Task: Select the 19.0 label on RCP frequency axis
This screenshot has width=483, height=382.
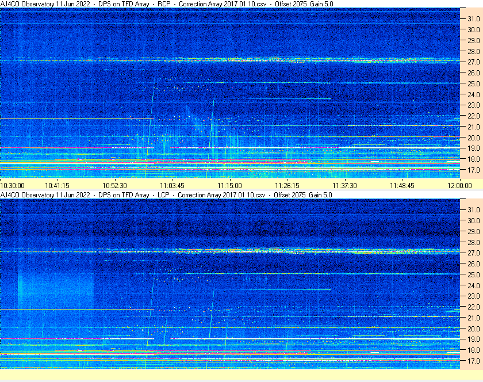Action: pos(474,148)
